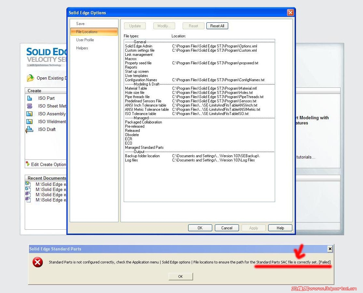363x293 pixels.
Task: Close the Solid Edge Standard Parts message box
Action: coord(330,248)
